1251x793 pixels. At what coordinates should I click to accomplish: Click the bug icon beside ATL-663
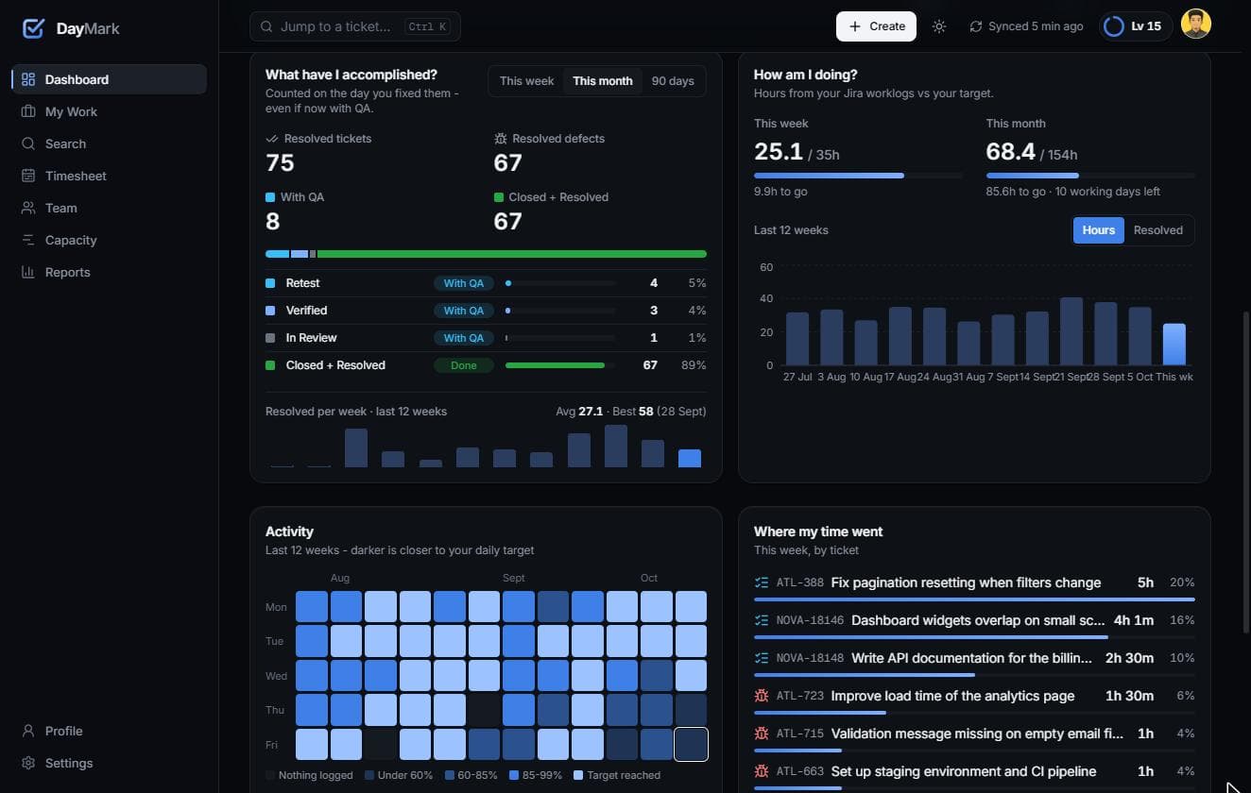click(x=762, y=771)
